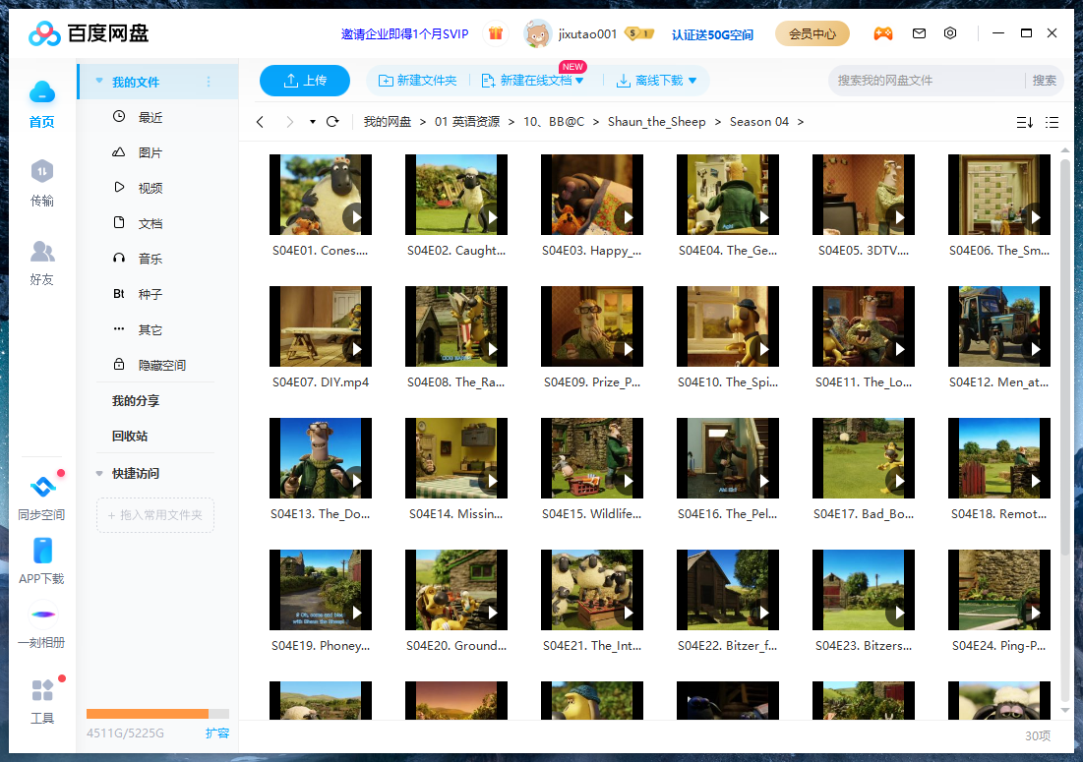Click 我的网盘 in breadcrumb
Image resolution: width=1083 pixels, height=762 pixels.
pyautogui.click(x=388, y=122)
